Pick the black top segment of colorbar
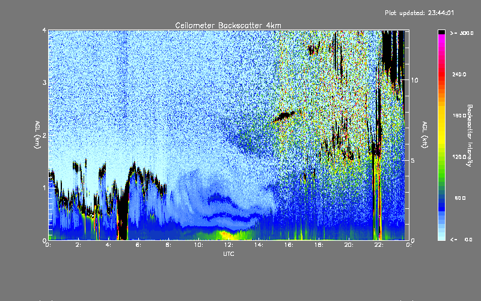The width and height of the screenshot is (481, 301). [441, 32]
